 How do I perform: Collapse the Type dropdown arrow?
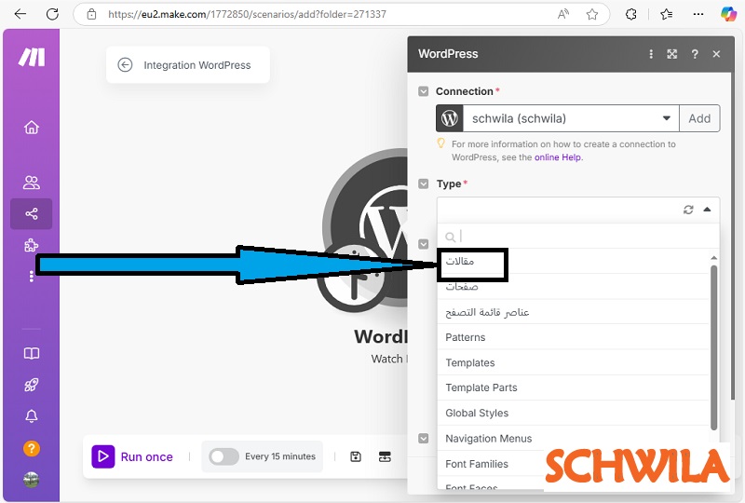pos(707,210)
